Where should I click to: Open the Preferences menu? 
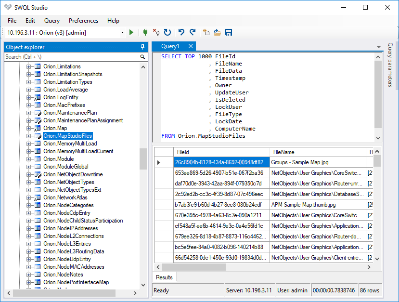click(83, 21)
